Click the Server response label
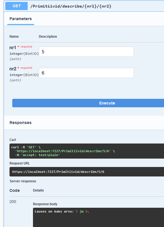The height and width of the screenshot is (227, 164). click(23, 181)
